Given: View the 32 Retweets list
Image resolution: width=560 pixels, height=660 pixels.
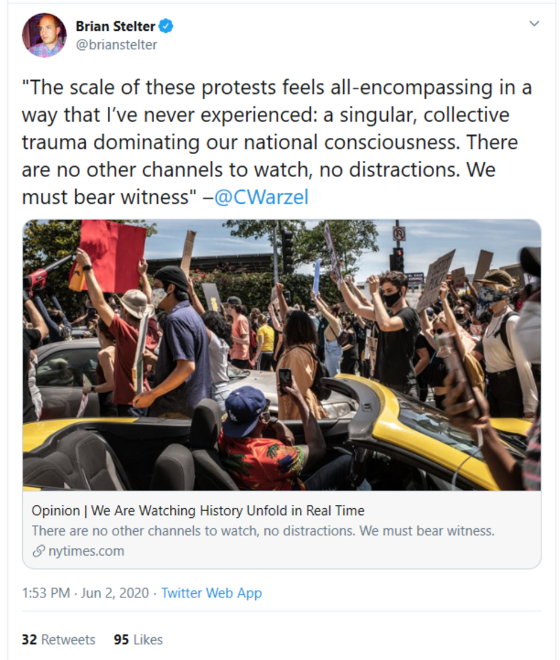Looking at the screenshot, I should 58,640.
